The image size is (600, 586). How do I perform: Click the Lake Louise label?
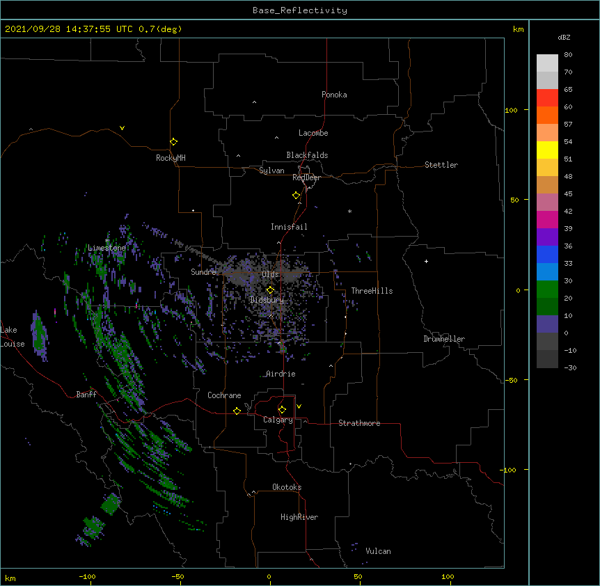pos(11,337)
